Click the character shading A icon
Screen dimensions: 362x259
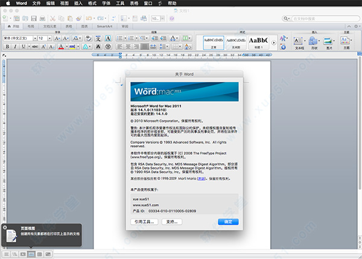[x=98, y=46]
